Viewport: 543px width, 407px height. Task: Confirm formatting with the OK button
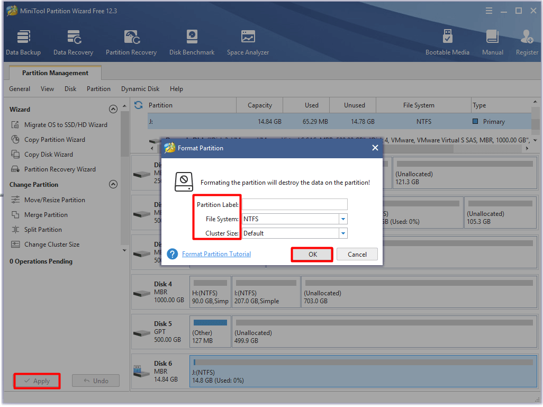pos(312,255)
